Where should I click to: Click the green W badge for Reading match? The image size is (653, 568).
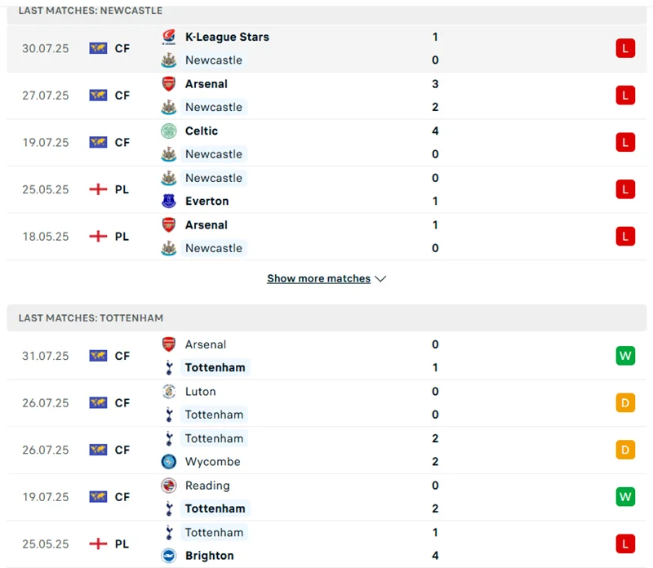tap(625, 497)
